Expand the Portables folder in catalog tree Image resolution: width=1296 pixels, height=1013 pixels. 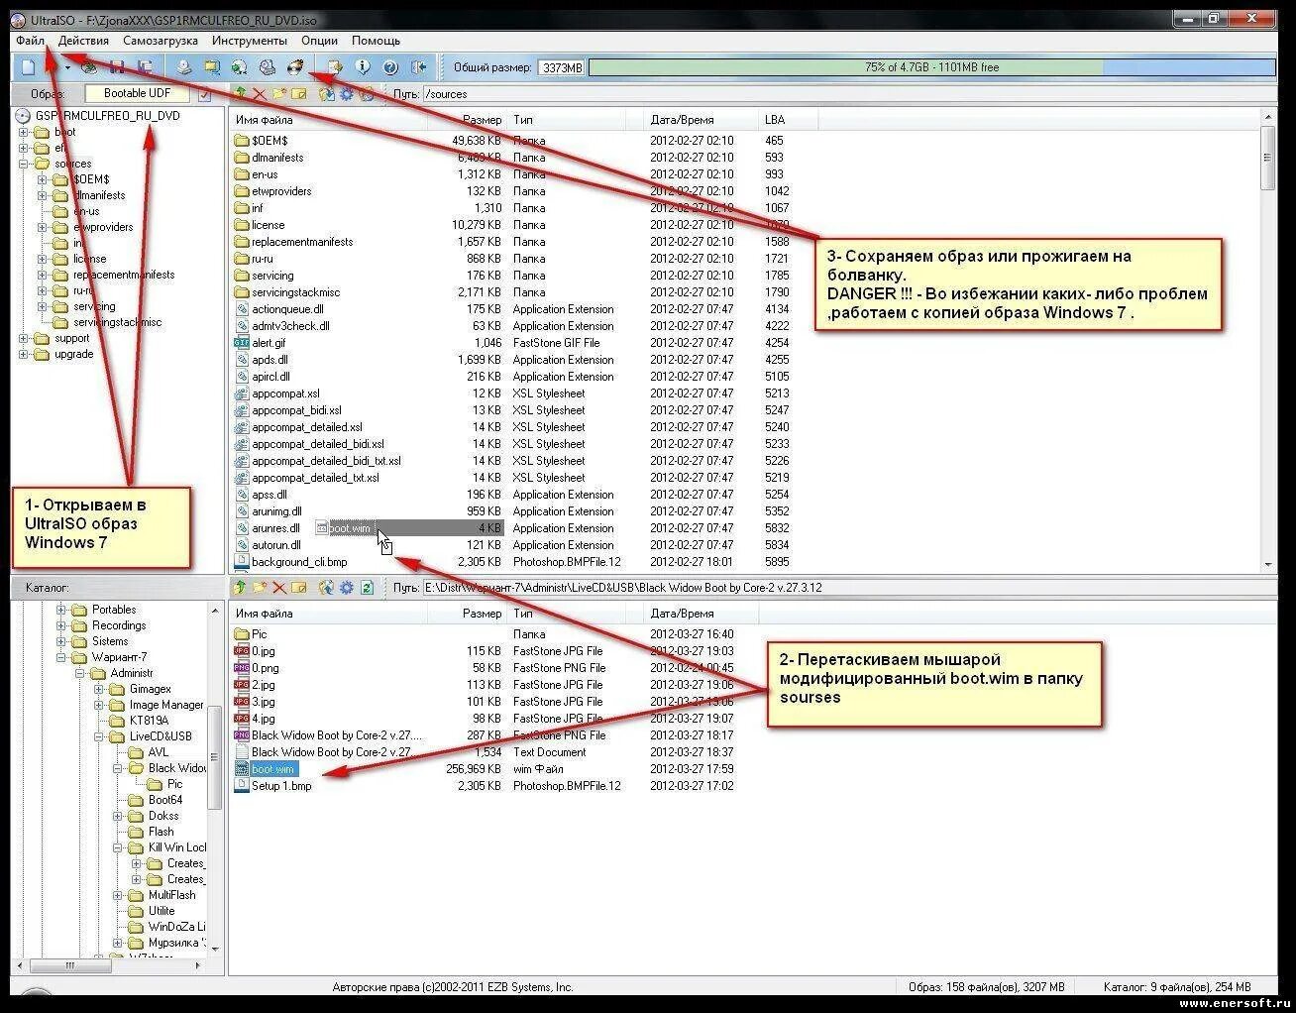click(61, 610)
